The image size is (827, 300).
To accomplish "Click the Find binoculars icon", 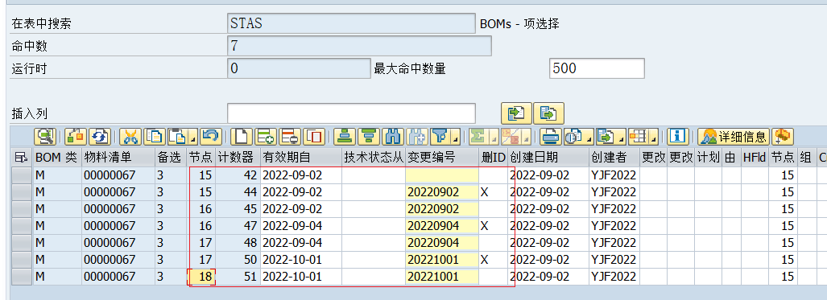I will coord(393,137).
